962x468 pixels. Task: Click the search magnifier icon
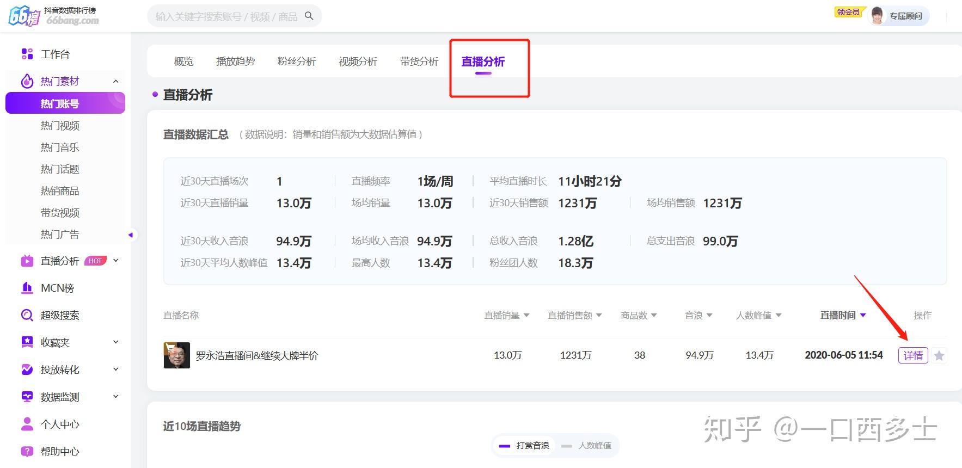click(x=309, y=16)
